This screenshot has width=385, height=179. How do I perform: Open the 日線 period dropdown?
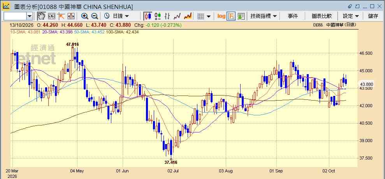click(x=121, y=16)
